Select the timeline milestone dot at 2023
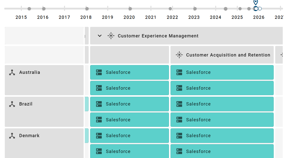 tap(195, 9)
